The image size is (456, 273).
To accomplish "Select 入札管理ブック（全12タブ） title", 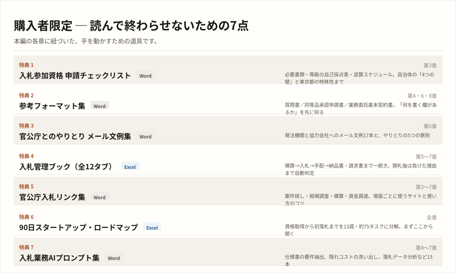I will pyautogui.click(x=66, y=166).
